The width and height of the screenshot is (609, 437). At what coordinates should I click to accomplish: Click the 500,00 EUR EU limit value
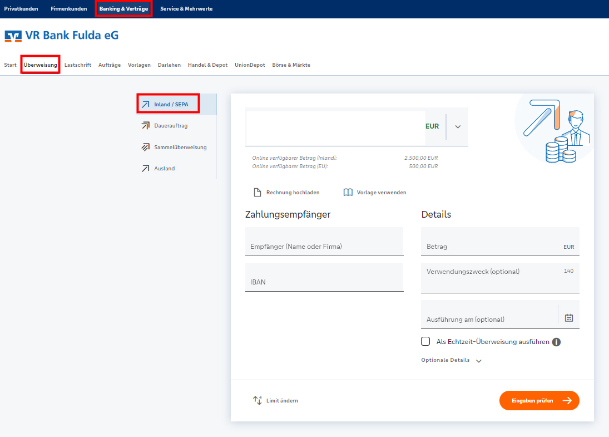[x=423, y=166]
